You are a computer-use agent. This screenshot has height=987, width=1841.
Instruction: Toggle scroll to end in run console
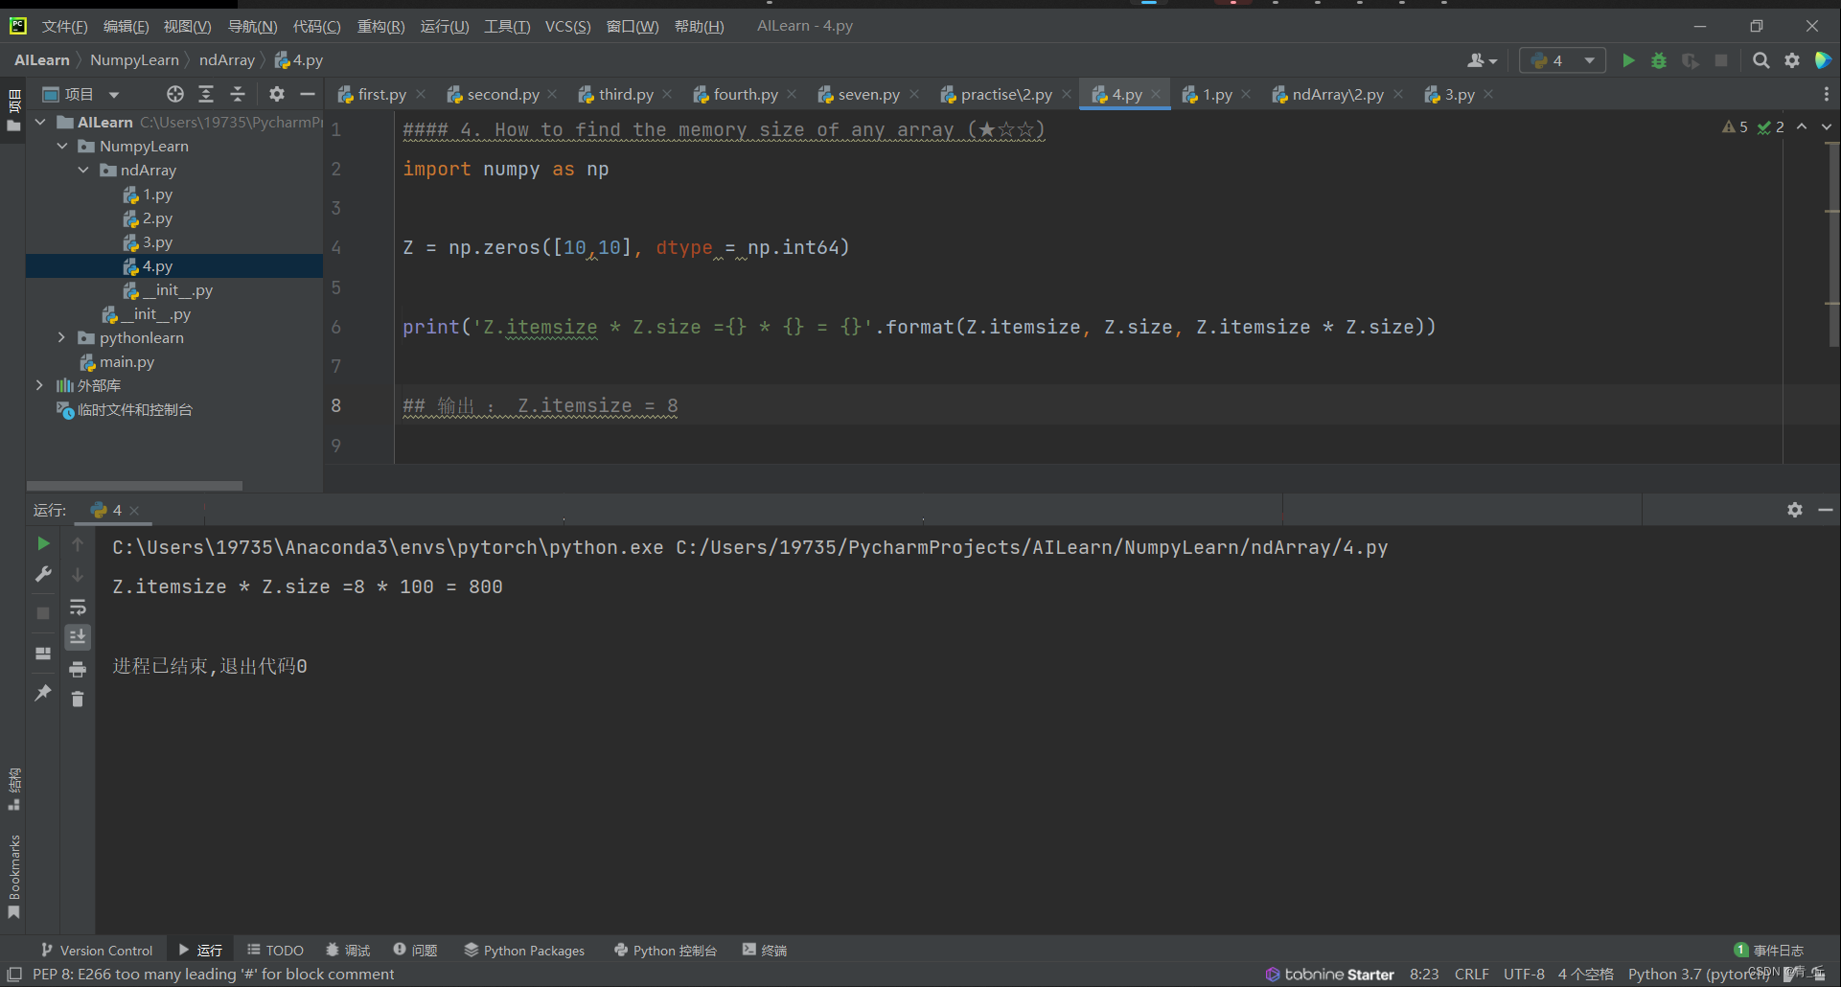(78, 636)
